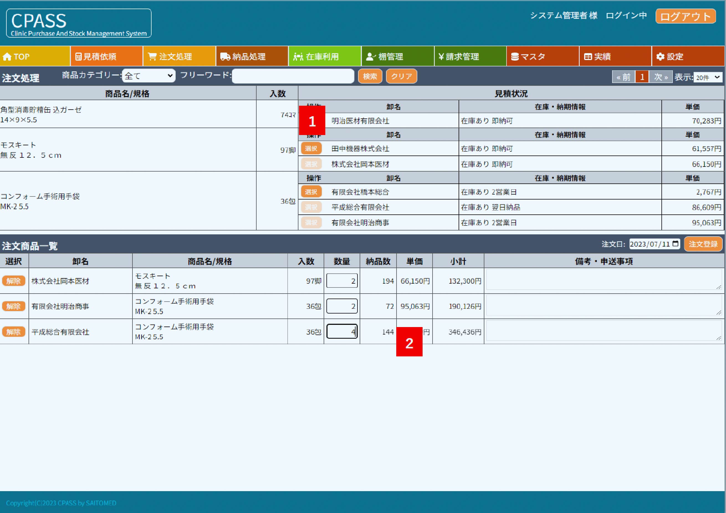726x513 pixels.
Task: Click the 納品処理 truck icon
Action: (225, 56)
